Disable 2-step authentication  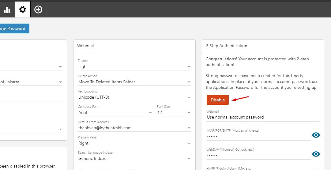coord(217,100)
